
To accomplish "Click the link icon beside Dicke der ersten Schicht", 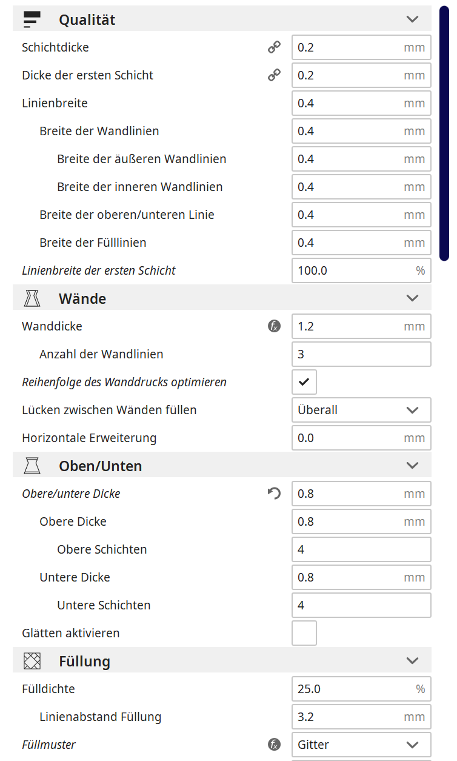I will 274,75.
